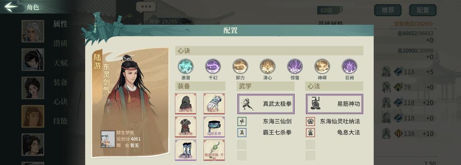Select the 峥嵘 heart formula icon
The height and width of the screenshot is (165, 461).
322,66
